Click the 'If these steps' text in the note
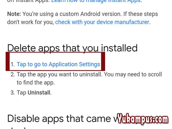Screen dimensions: 172x129 click(141, 14)
